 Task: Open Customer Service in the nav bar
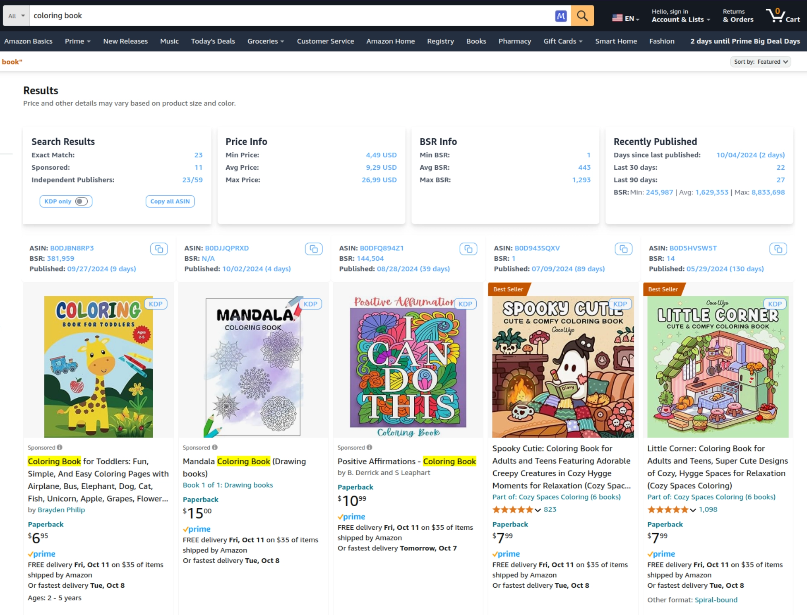(x=325, y=41)
